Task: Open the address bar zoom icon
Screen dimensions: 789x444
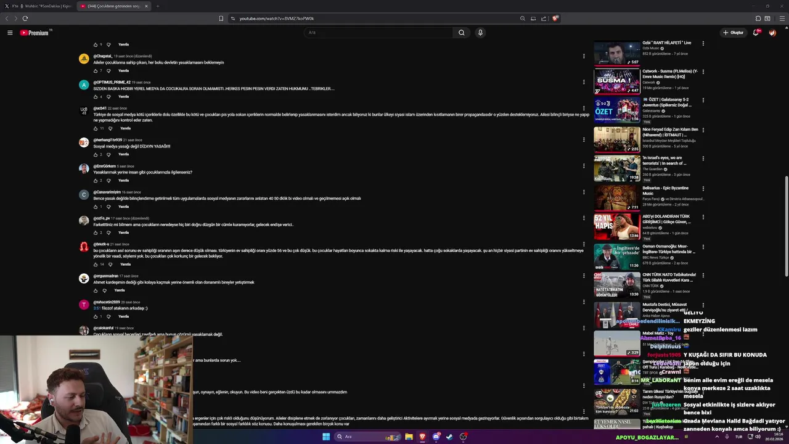Action: point(523,18)
